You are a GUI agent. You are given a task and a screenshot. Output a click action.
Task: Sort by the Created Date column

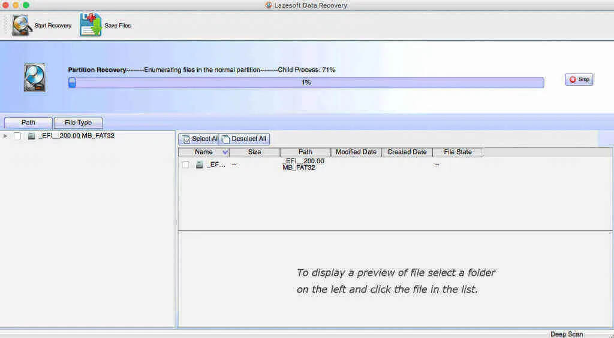coord(407,152)
